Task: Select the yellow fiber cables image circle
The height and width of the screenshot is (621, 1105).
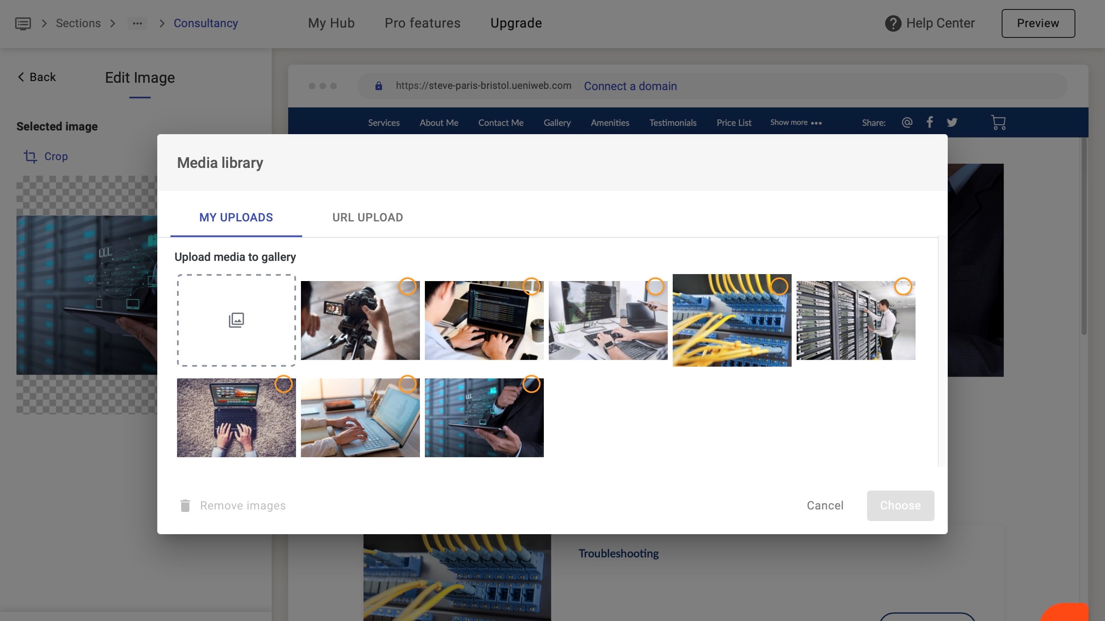Action: pyautogui.click(x=779, y=286)
